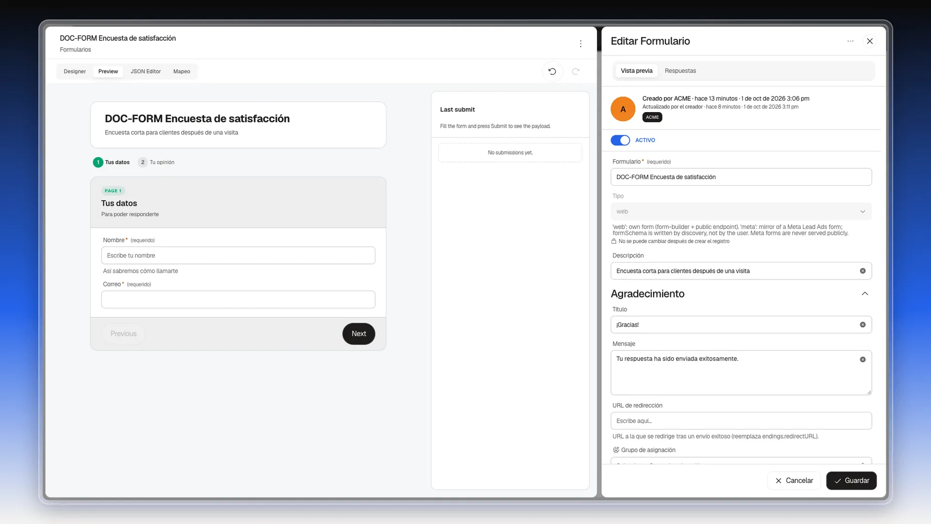This screenshot has height=524, width=931.
Task: Open the JSON Editor tab
Action: [x=145, y=71]
